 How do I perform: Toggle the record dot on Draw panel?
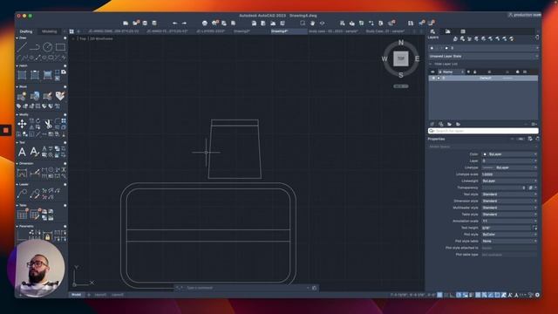65,38
